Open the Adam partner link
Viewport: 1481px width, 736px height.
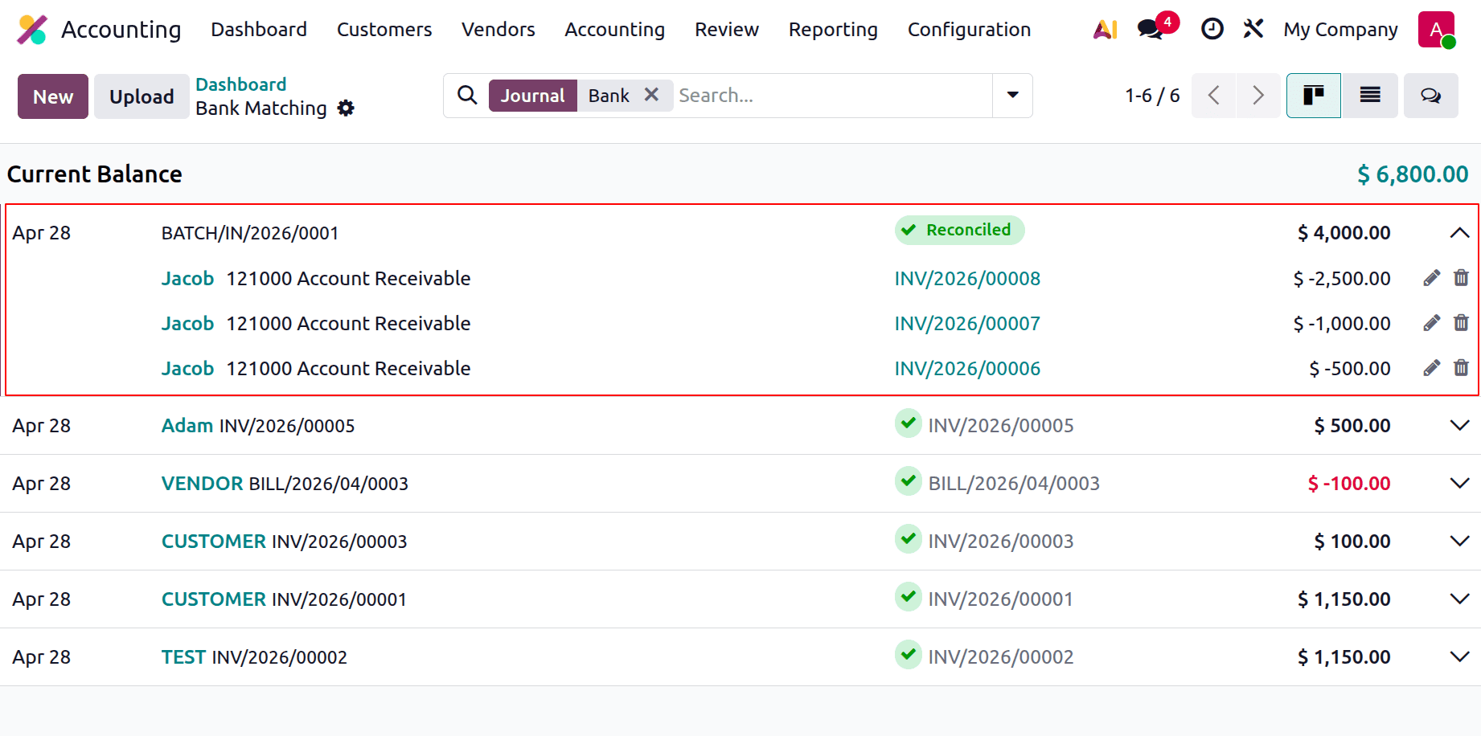pos(187,426)
